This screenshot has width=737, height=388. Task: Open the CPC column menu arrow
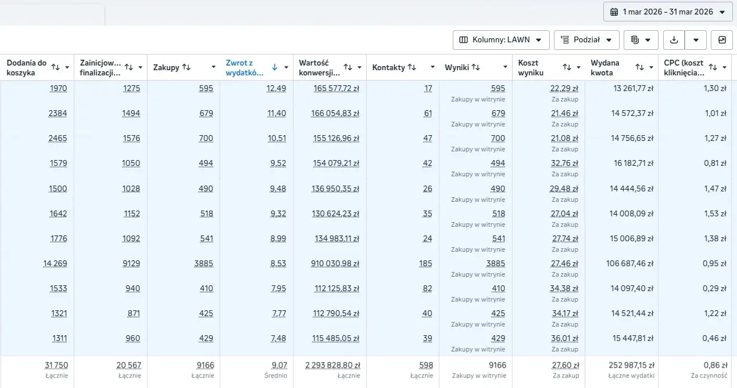(724, 67)
